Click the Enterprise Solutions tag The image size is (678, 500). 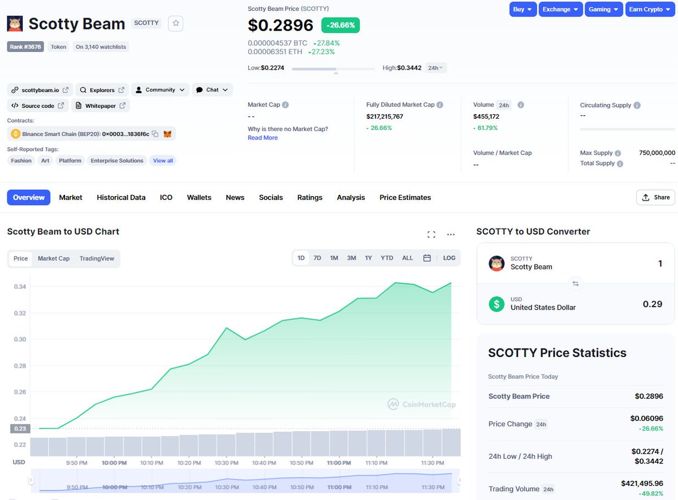pyautogui.click(x=116, y=161)
